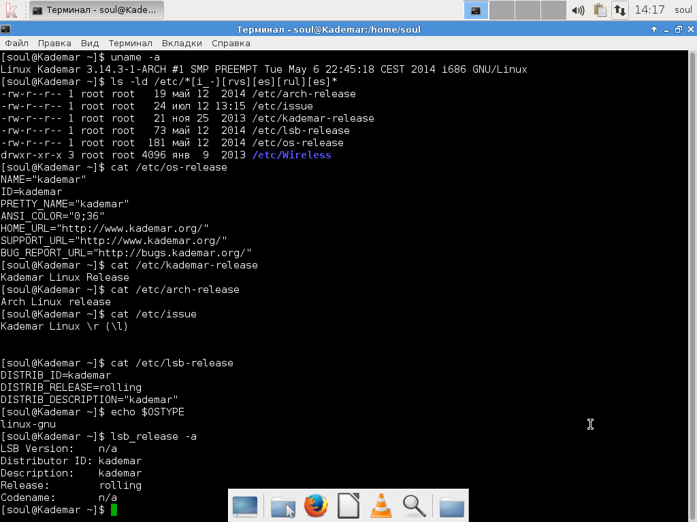Switch to the first workspace in pager
The height and width of the screenshot is (522, 697).
tap(476, 10)
